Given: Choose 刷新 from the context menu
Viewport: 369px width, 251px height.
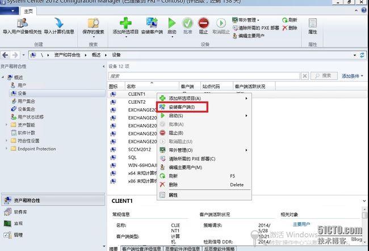Looking at the screenshot, I should click(x=204, y=176).
